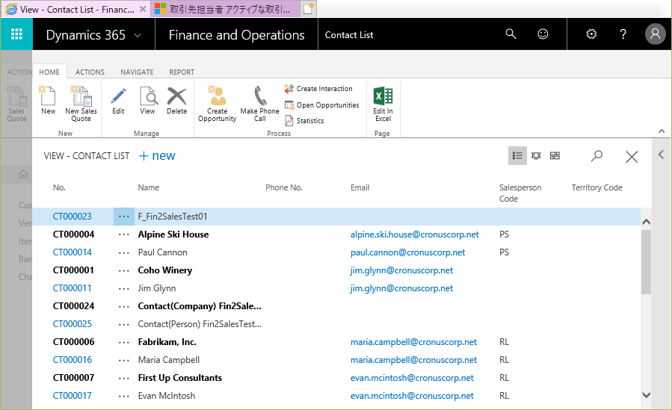Select the list view layout icon

click(517, 156)
